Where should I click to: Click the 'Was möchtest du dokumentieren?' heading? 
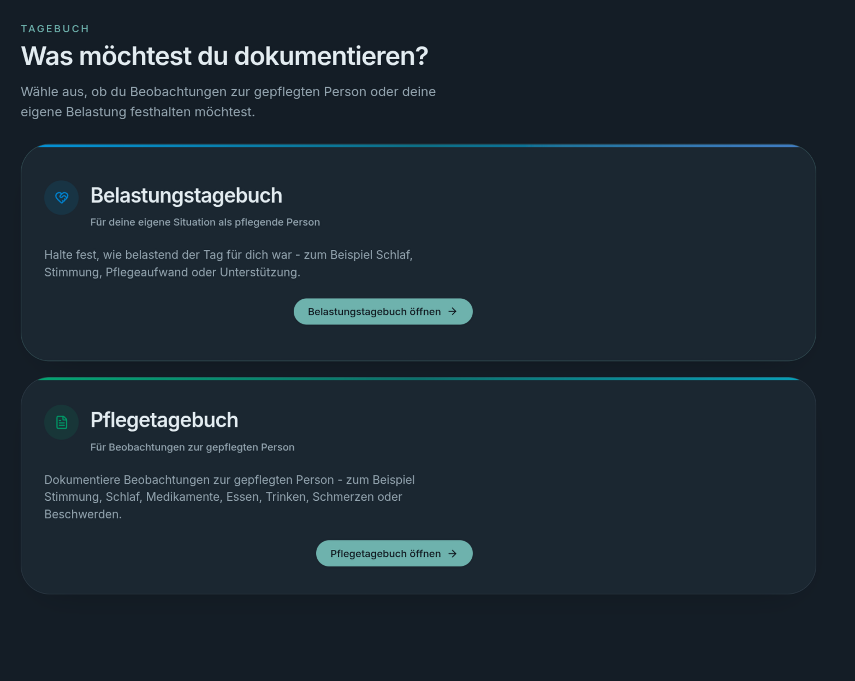click(x=224, y=56)
